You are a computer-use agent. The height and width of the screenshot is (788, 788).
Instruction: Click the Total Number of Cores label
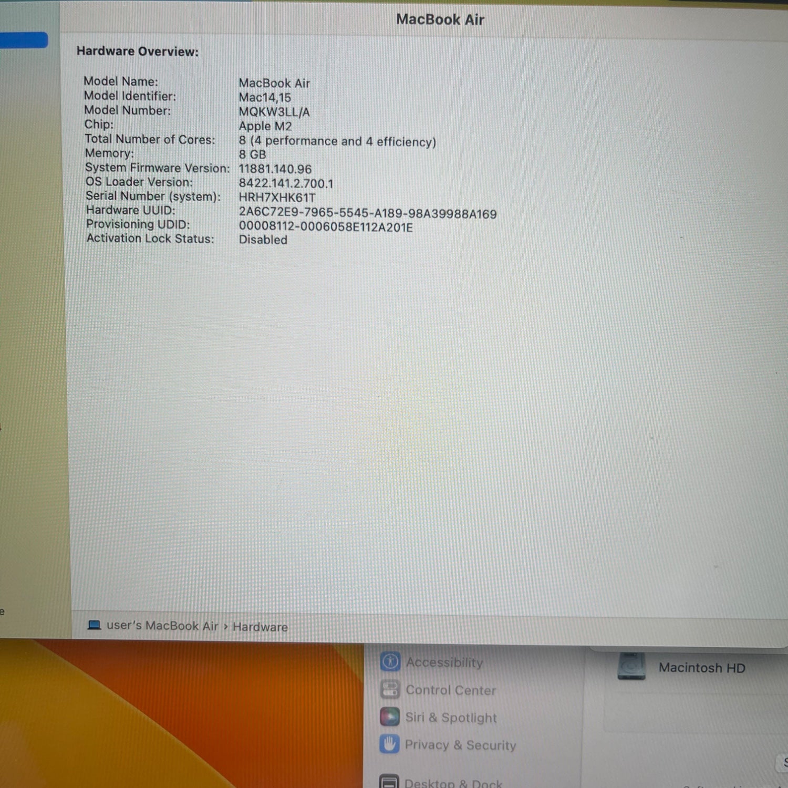click(150, 139)
